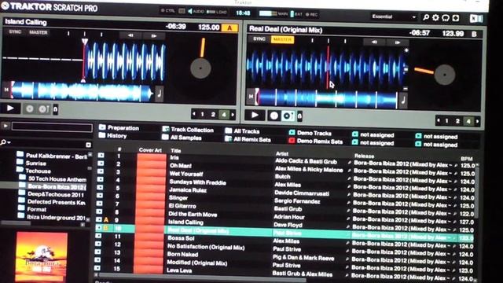The height and width of the screenshot is (283, 503).
Task: Open History favorite folder
Action: tap(113, 135)
